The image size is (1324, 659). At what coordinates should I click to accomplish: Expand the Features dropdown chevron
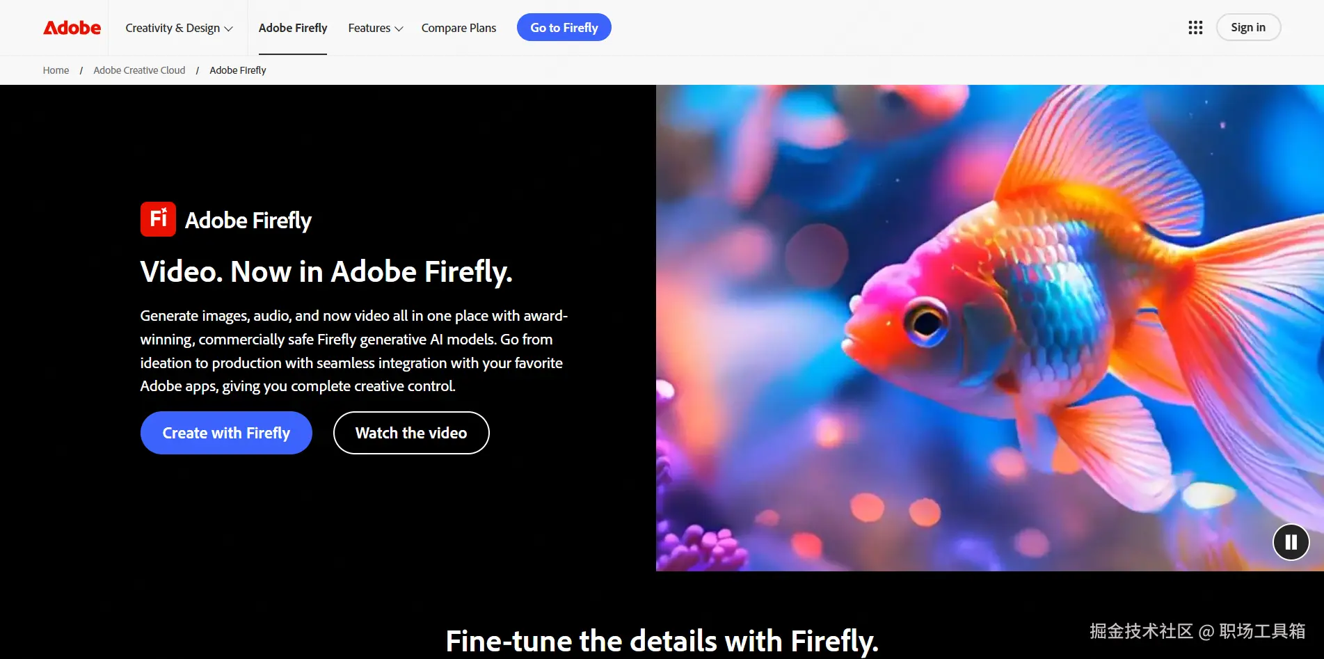(399, 29)
